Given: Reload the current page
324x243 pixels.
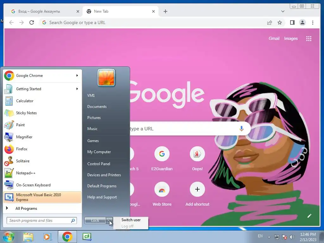Looking at the screenshot, I should coord(32,22).
